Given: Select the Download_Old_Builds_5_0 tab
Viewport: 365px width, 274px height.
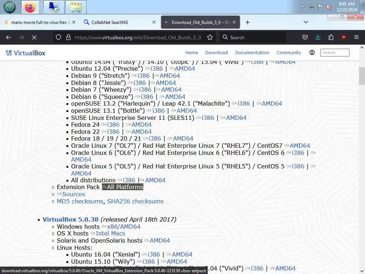Looking at the screenshot, I should (200, 22).
